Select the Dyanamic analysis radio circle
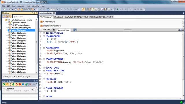Viewport: 185px width, 104px height. click(x=4, y=90)
